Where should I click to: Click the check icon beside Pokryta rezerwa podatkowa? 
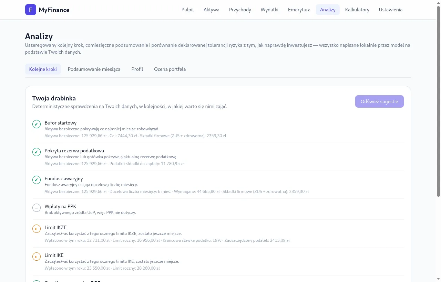pos(37,152)
